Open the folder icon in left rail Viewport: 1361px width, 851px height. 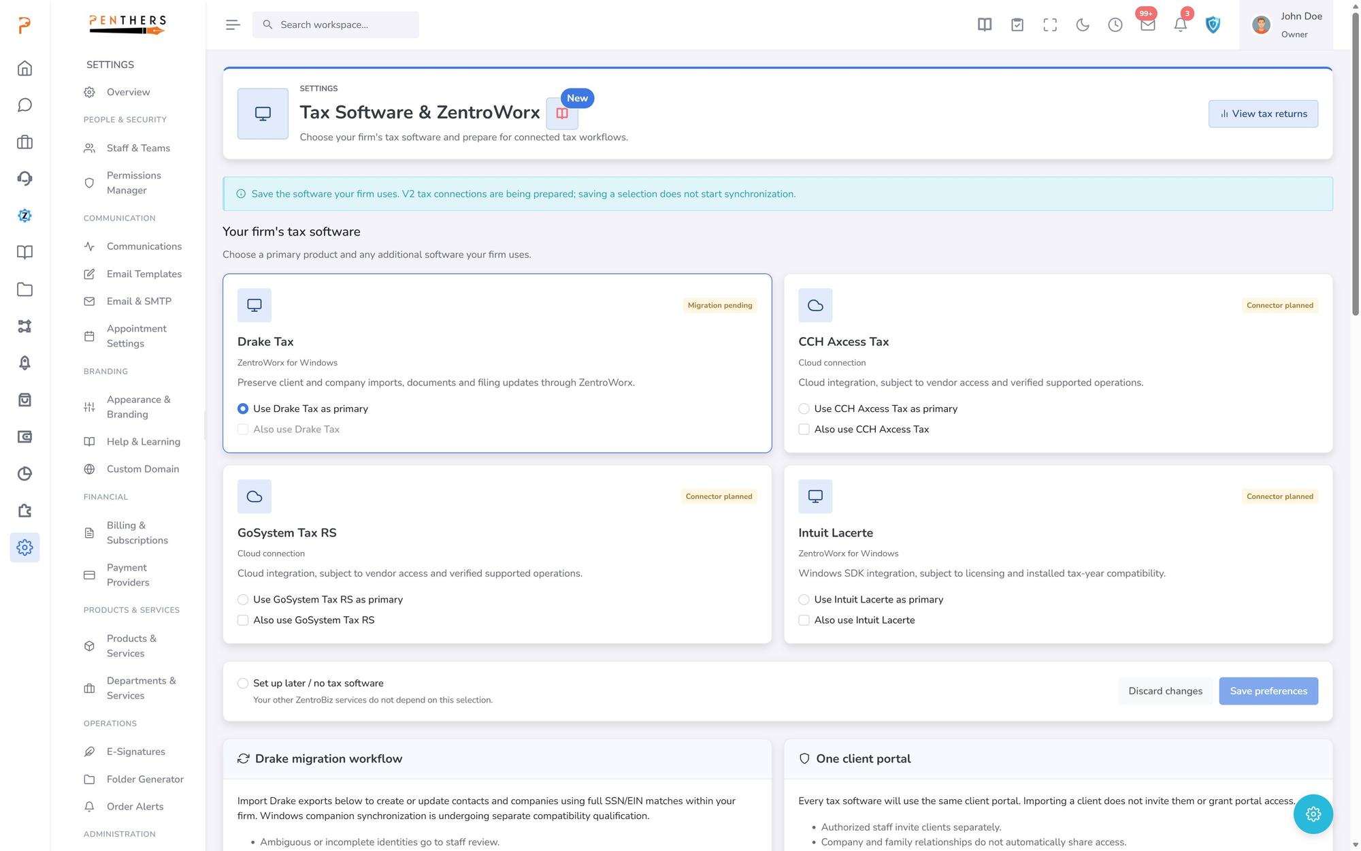click(x=24, y=289)
